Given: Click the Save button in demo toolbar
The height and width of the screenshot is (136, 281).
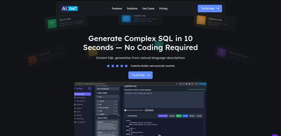Looking at the screenshot, I should point(192,116).
